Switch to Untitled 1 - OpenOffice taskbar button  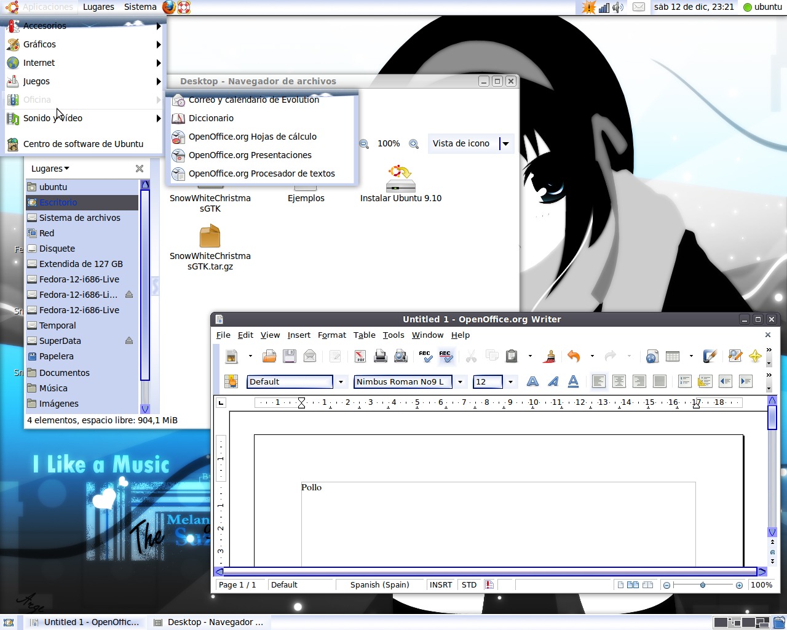[x=86, y=622]
